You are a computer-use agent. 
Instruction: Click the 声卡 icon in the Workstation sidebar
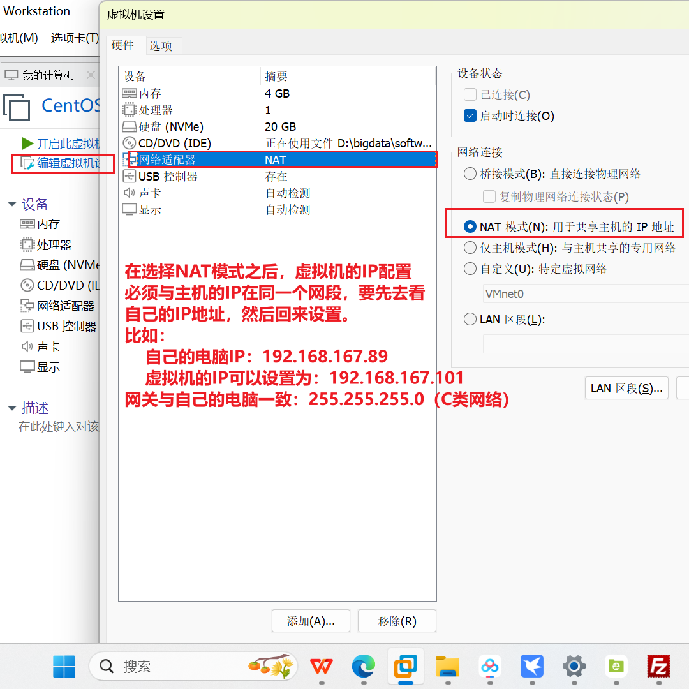coord(27,346)
